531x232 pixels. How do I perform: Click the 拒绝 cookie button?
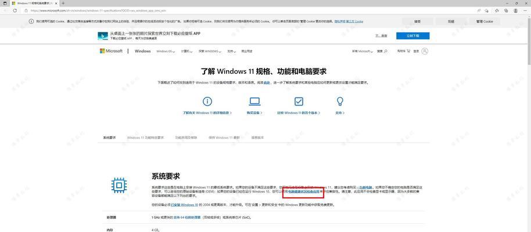click(x=451, y=21)
